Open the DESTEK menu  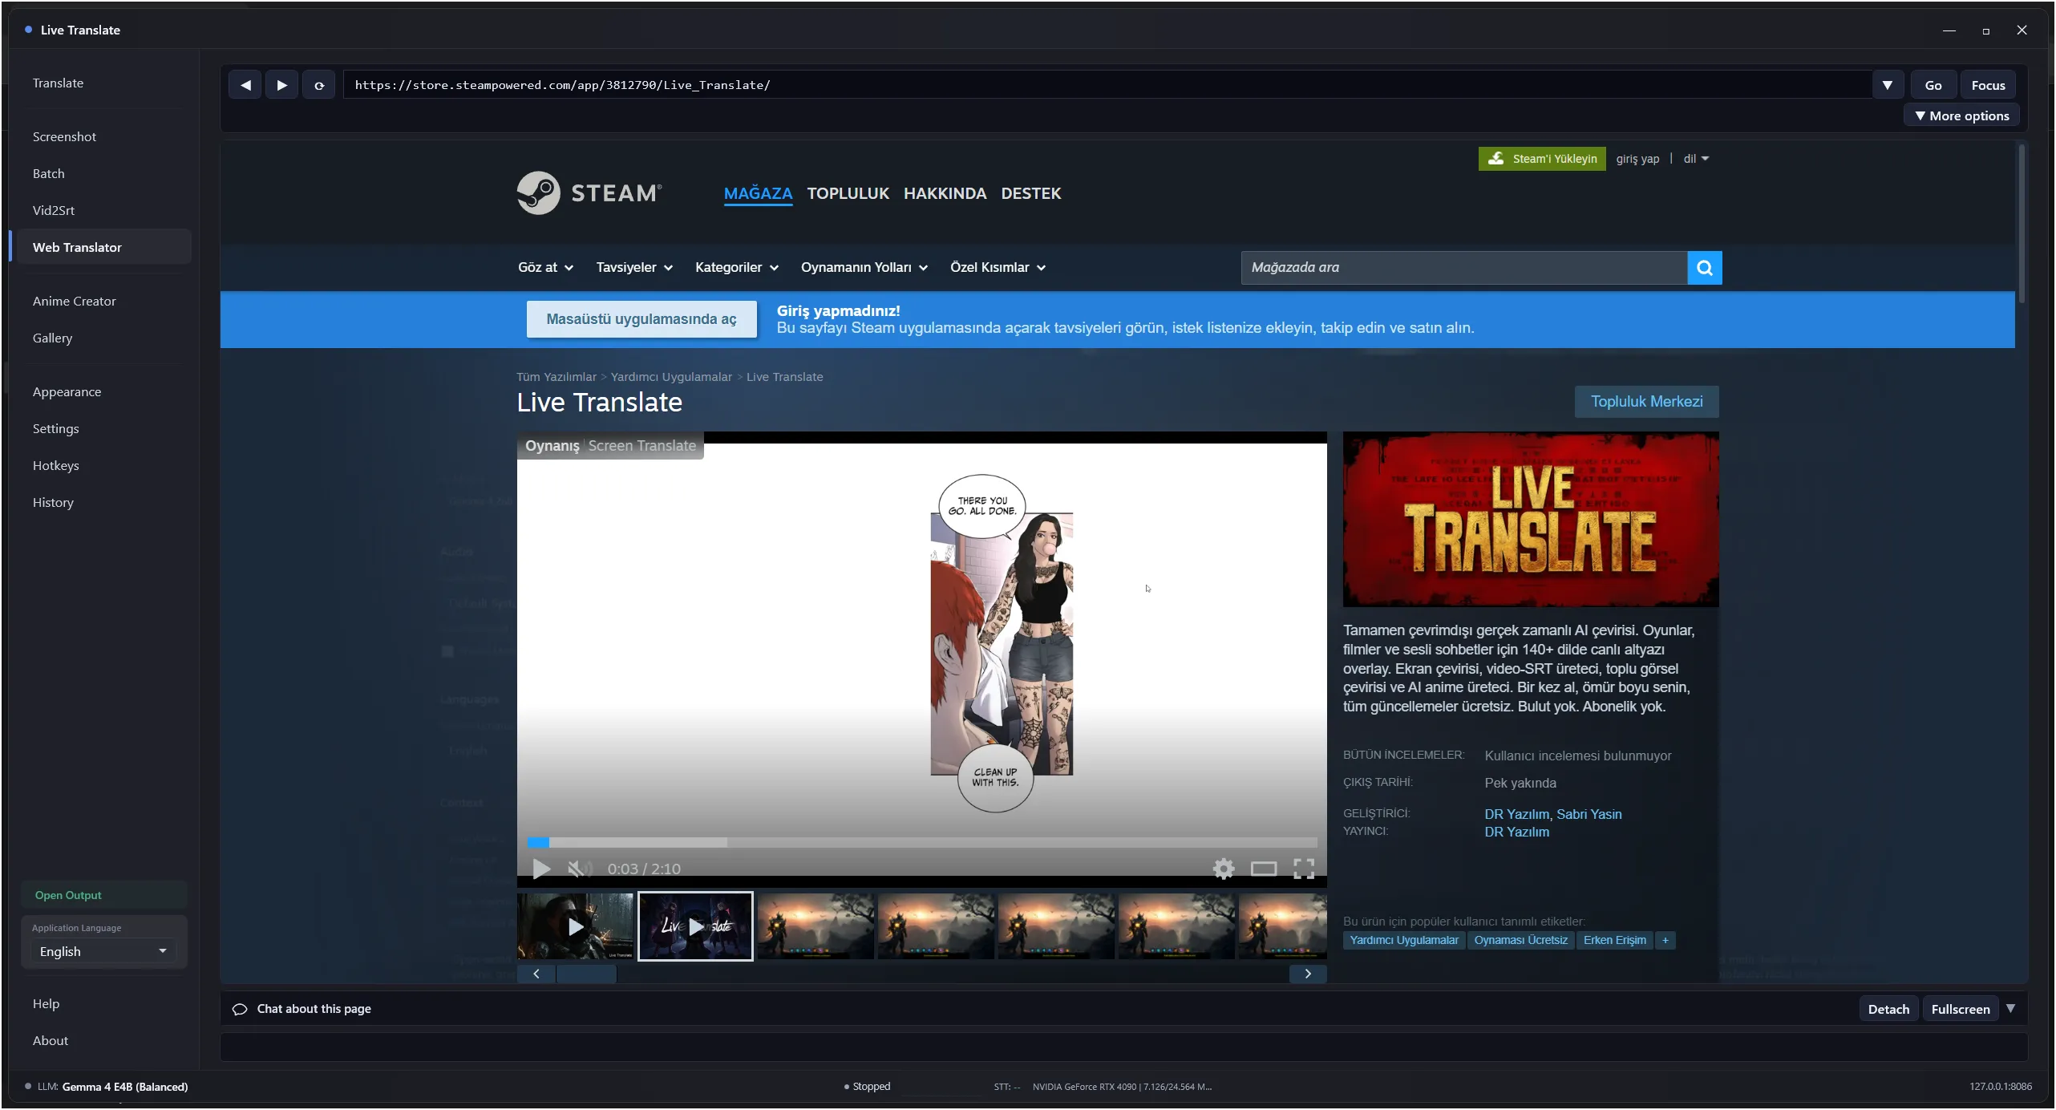[x=1030, y=193]
